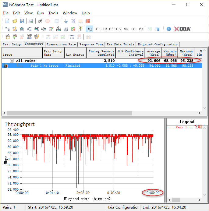The width and height of the screenshot is (209, 211).
Task: Click the two horizontal pairs icon
Action: coord(72,37)
